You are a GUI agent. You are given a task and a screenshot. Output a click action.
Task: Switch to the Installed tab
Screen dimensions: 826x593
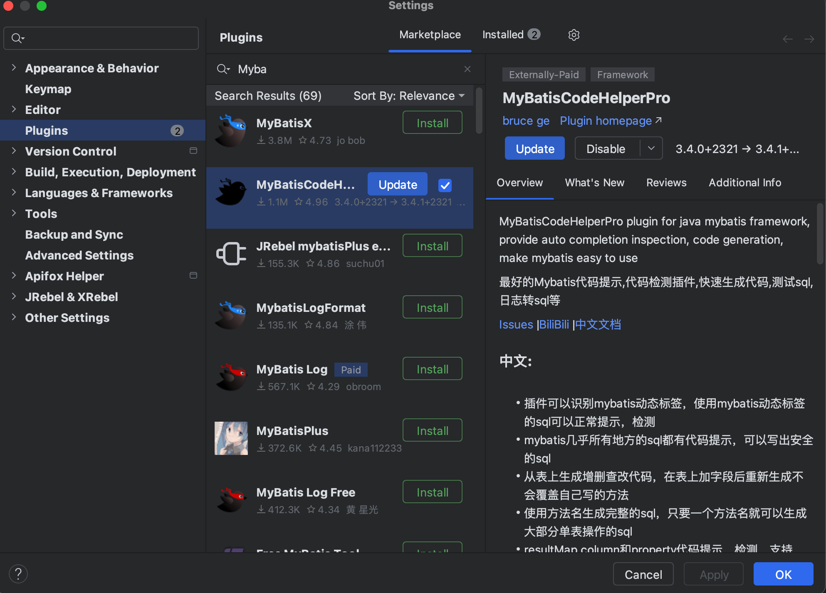point(510,35)
